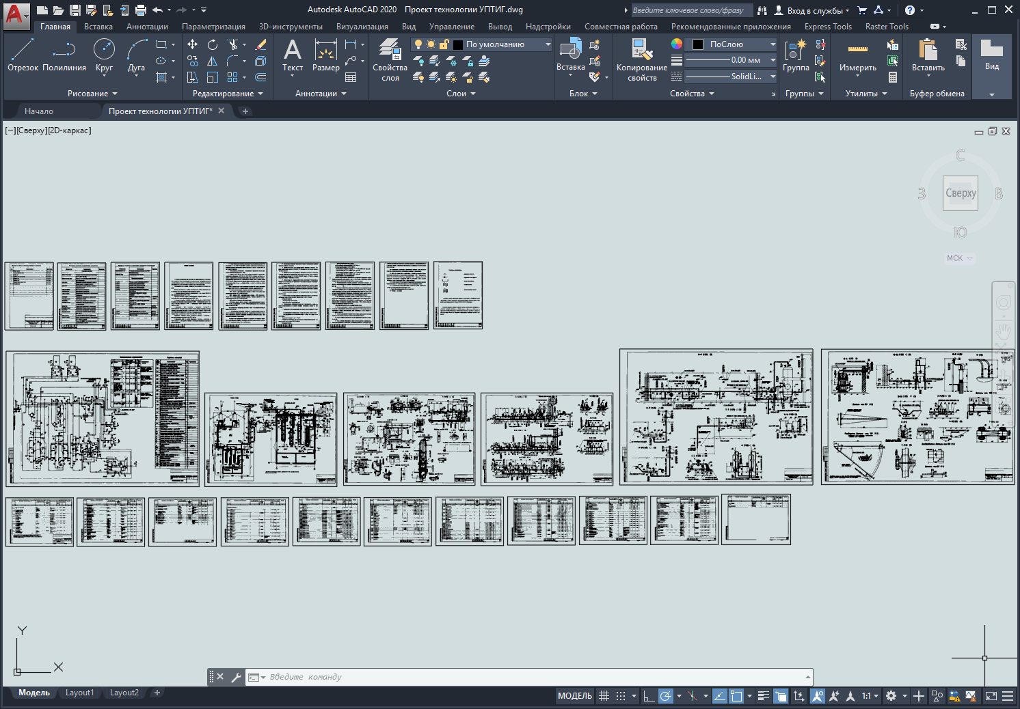Viewport: 1020px width, 709px height.
Task: Select the Полилиния tool
Action: [64, 55]
